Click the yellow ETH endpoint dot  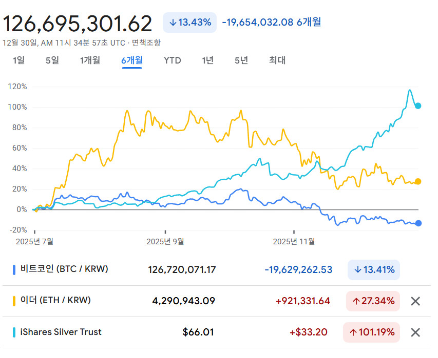[418, 182]
